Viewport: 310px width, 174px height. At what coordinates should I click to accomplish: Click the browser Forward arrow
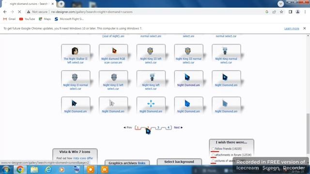click(x=12, y=12)
